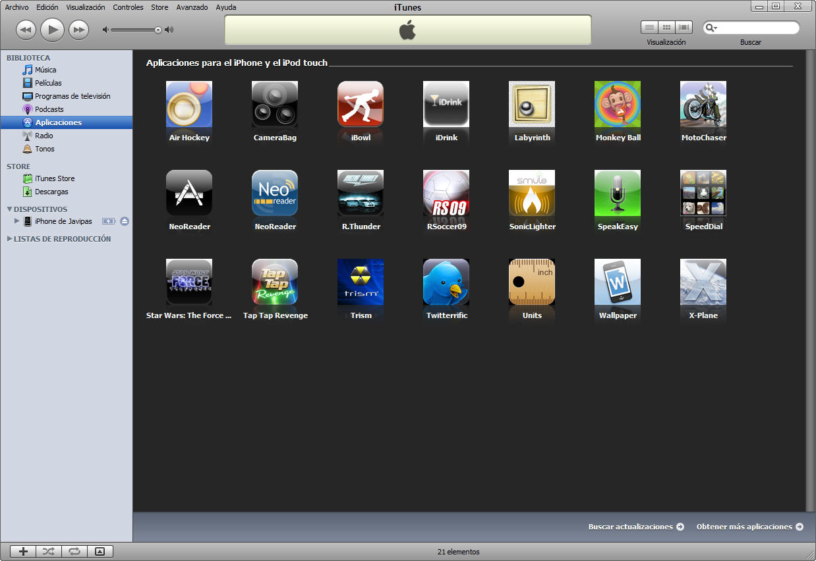
Task: Eject the iPhone de Javipas device
Action: point(125,221)
